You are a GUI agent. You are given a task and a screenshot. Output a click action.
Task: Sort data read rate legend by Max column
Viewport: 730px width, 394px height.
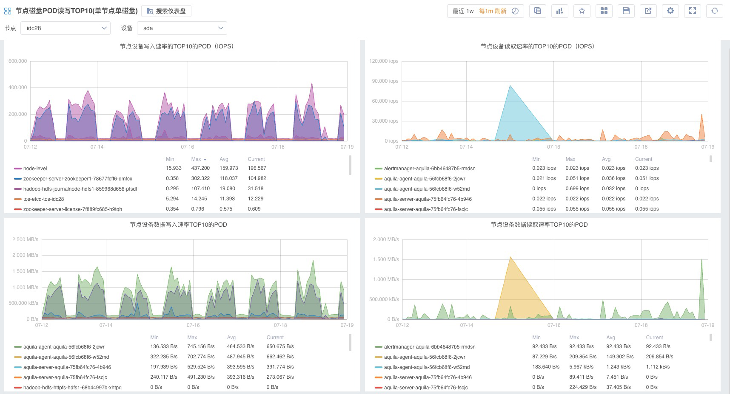574,338
